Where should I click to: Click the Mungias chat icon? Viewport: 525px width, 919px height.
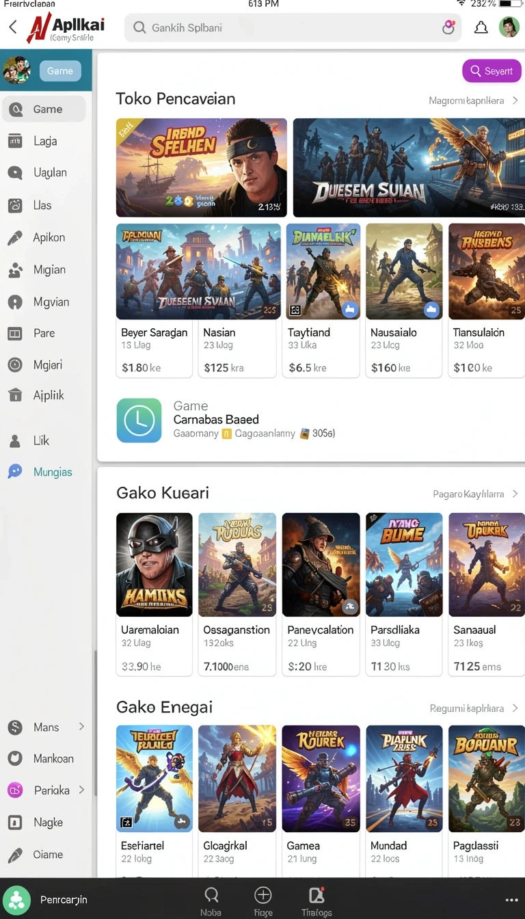point(15,472)
